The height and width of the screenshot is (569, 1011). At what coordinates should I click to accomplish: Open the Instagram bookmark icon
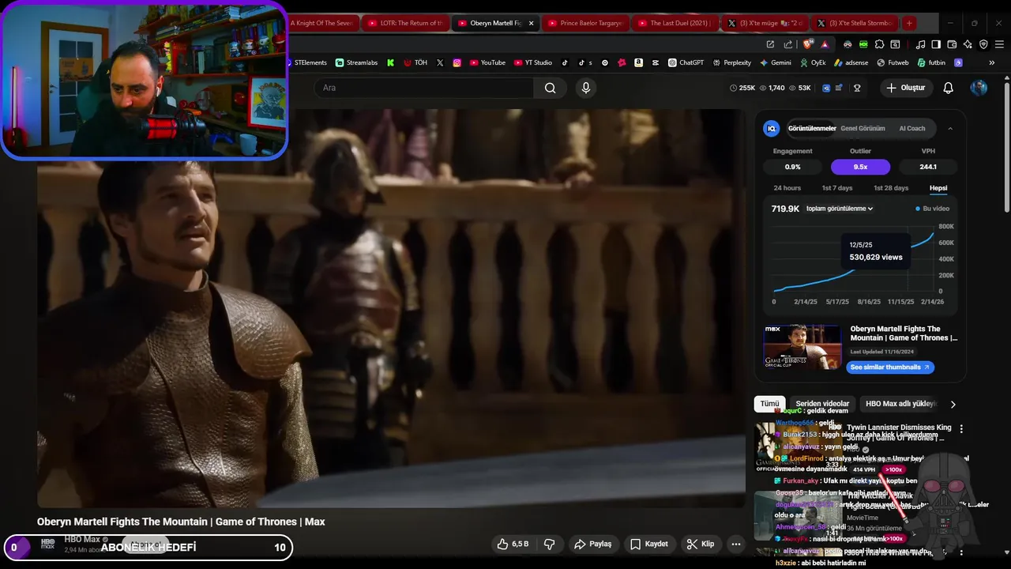(457, 62)
